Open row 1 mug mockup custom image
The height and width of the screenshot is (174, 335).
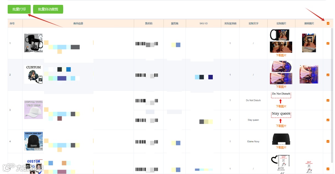(280, 35)
